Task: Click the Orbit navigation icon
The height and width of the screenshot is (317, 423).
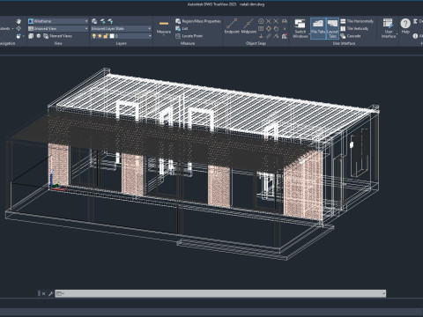Action: (x=19, y=28)
